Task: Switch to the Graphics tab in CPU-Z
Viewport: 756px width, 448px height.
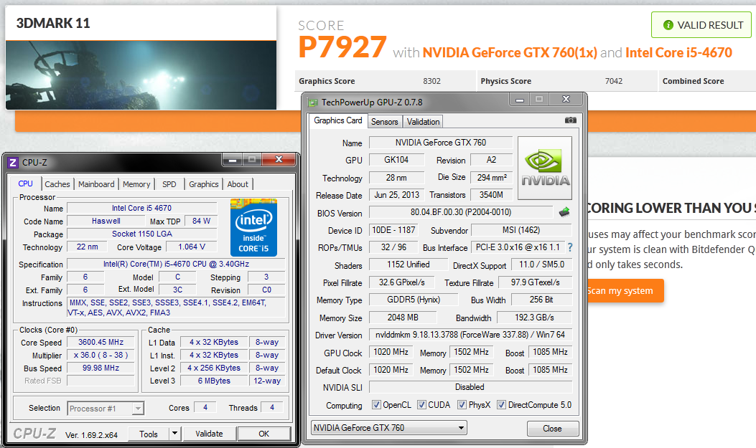Action: tap(203, 184)
